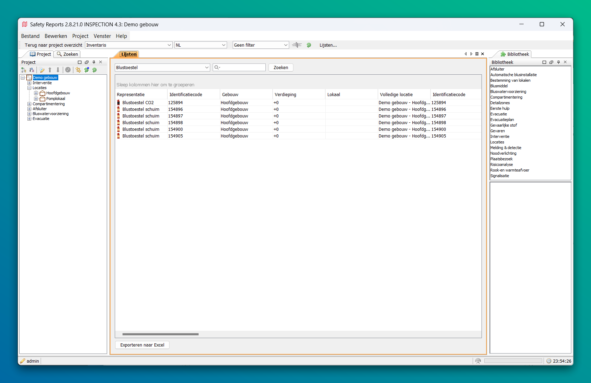591x383 pixels.
Task: Open the Geen filter dropdown
Action: pos(286,45)
